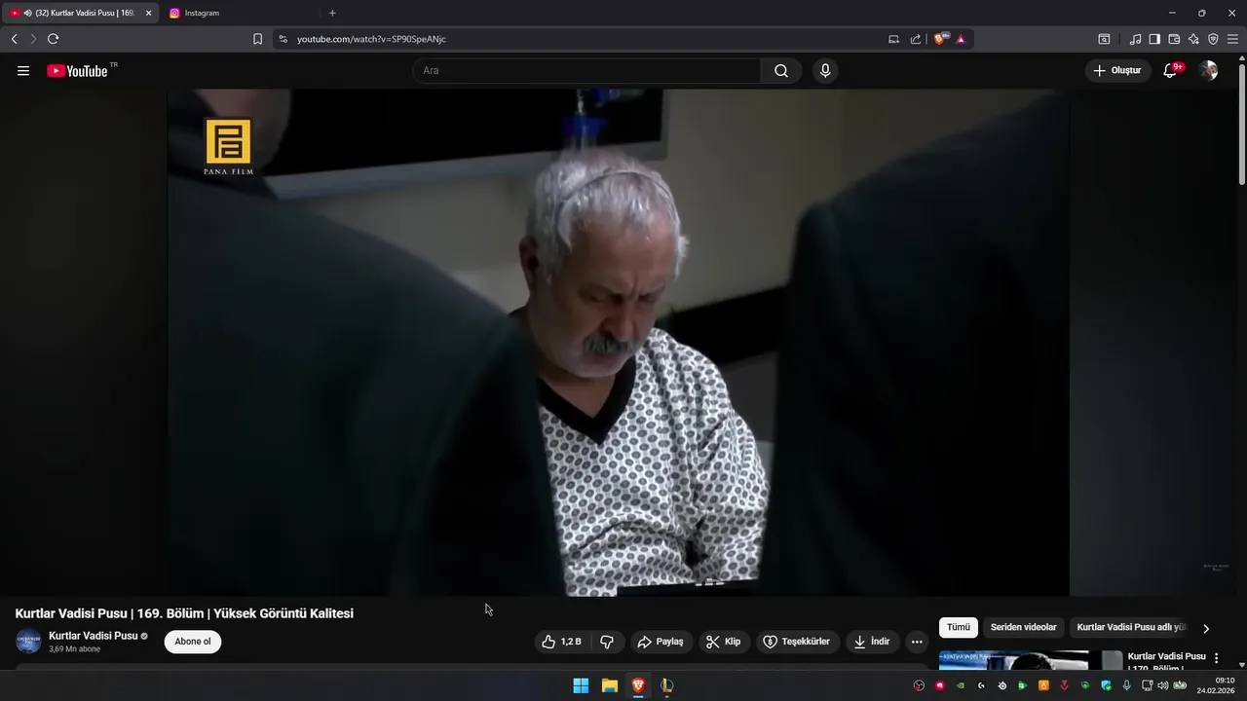Open volume control in system tray

click(1162, 685)
